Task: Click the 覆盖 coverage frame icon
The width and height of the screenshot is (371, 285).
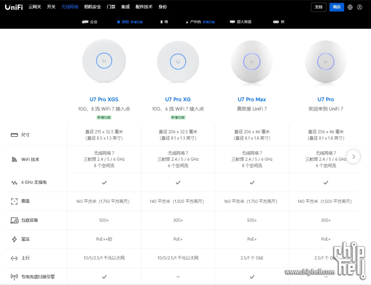Action: click(x=14, y=201)
